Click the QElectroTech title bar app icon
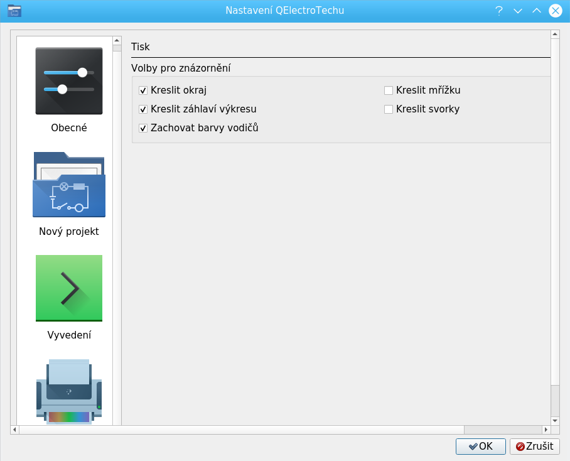The height and width of the screenshot is (461, 570). (x=14, y=11)
